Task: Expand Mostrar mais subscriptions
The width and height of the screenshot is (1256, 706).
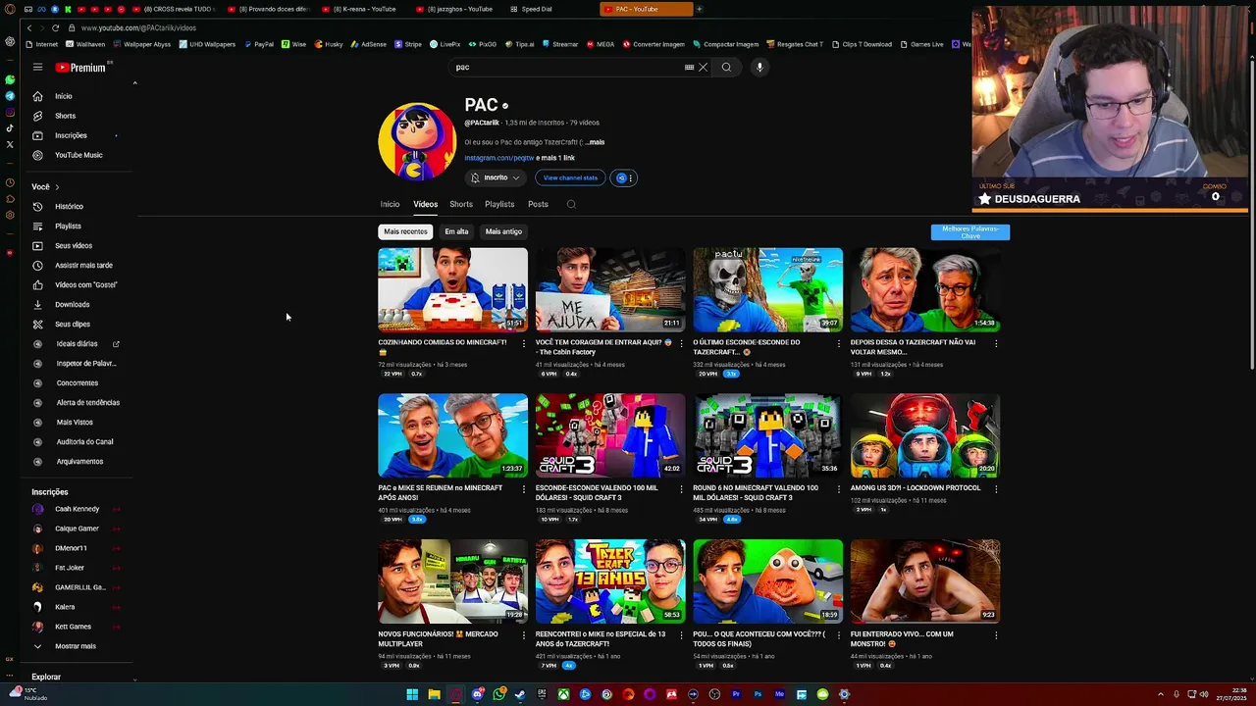Action: pos(75,646)
